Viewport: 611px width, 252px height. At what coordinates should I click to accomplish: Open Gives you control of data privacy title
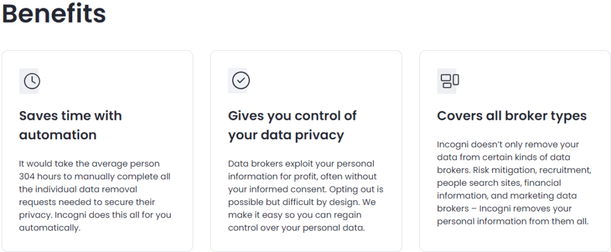point(292,125)
